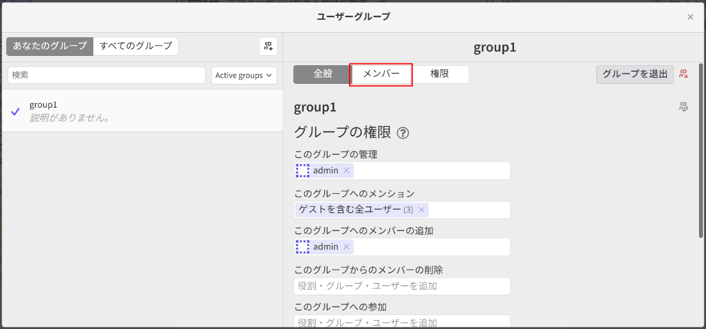This screenshot has width=706, height=329.
Task: Open the メンバー tab
Action: [x=381, y=74]
